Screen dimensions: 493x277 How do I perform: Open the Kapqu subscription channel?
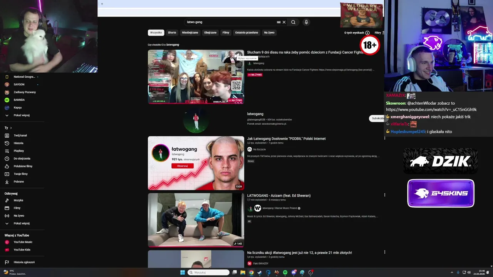[17, 108]
